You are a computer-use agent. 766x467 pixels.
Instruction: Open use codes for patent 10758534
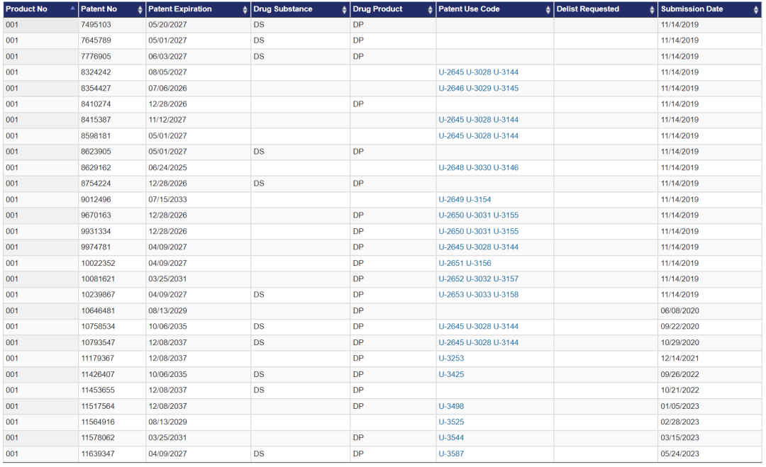tap(478, 327)
